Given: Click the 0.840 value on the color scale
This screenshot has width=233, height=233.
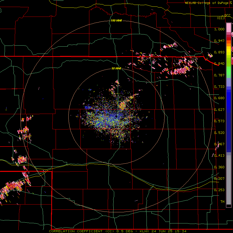Looking at the screenshot, I should tap(219, 64).
